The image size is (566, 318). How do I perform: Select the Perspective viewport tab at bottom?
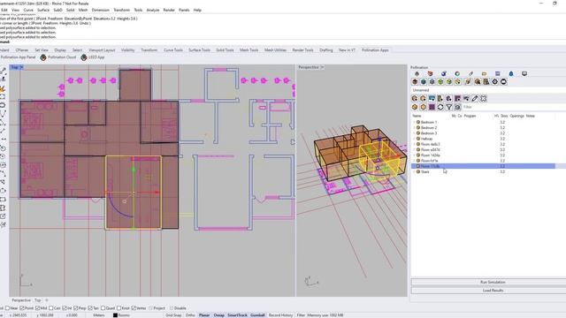[21, 300]
